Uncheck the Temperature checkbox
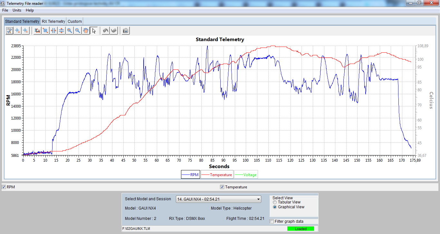440x234 pixels. tap(222, 187)
